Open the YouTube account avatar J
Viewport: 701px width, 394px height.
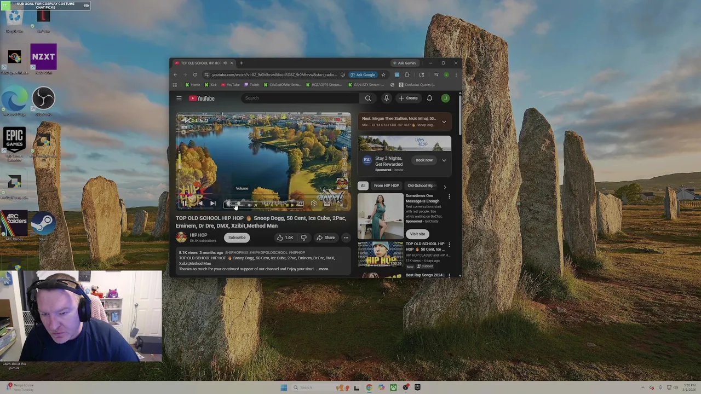tap(445, 98)
